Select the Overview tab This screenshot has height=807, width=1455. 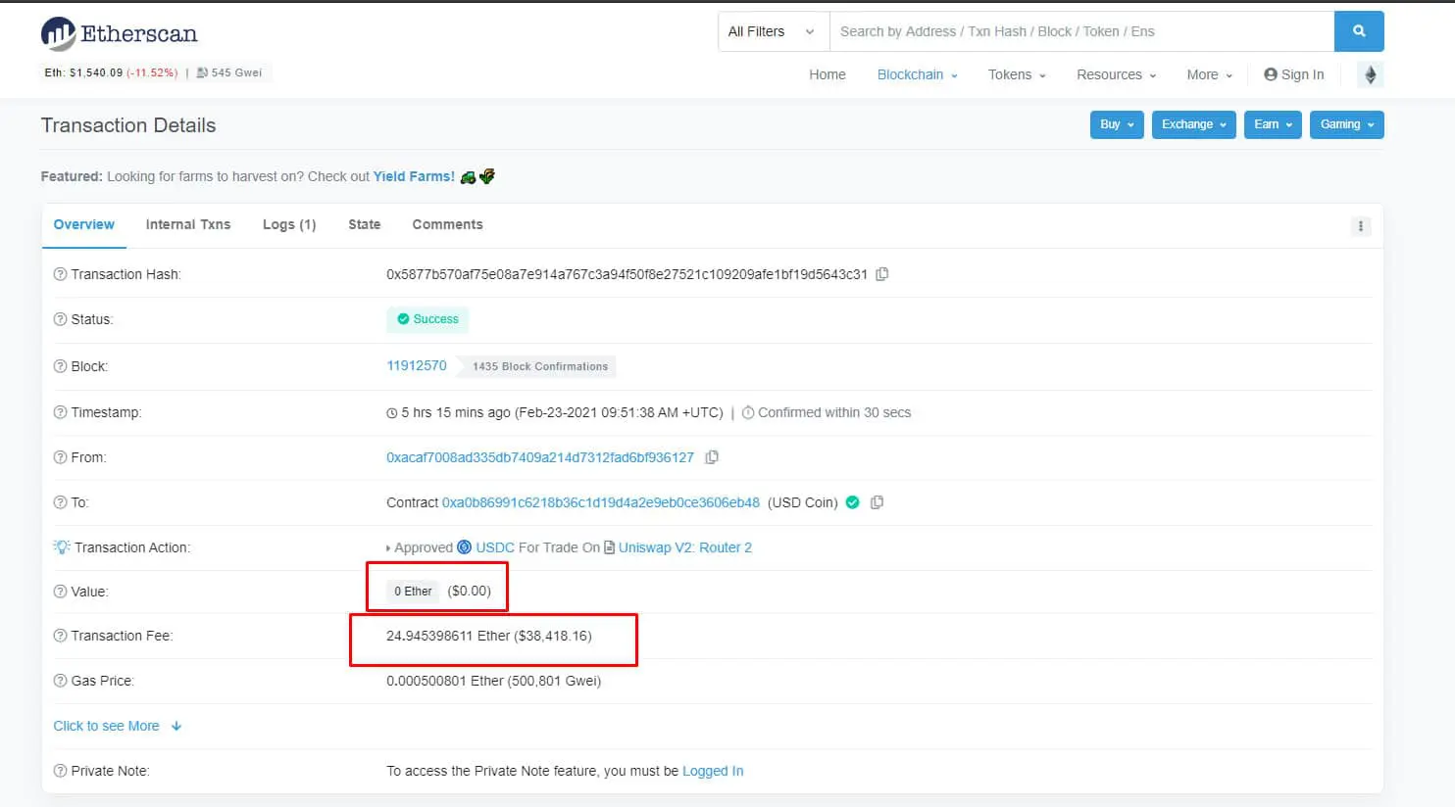click(x=84, y=224)
